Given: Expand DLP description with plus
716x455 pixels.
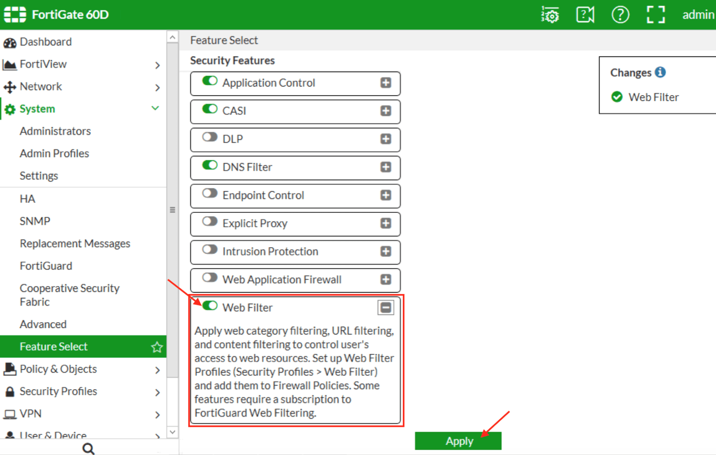Looking at the screenshot, I should (x=386, y=139).
